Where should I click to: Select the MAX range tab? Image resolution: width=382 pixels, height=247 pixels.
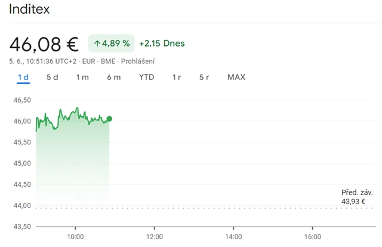tap(236, 77)
